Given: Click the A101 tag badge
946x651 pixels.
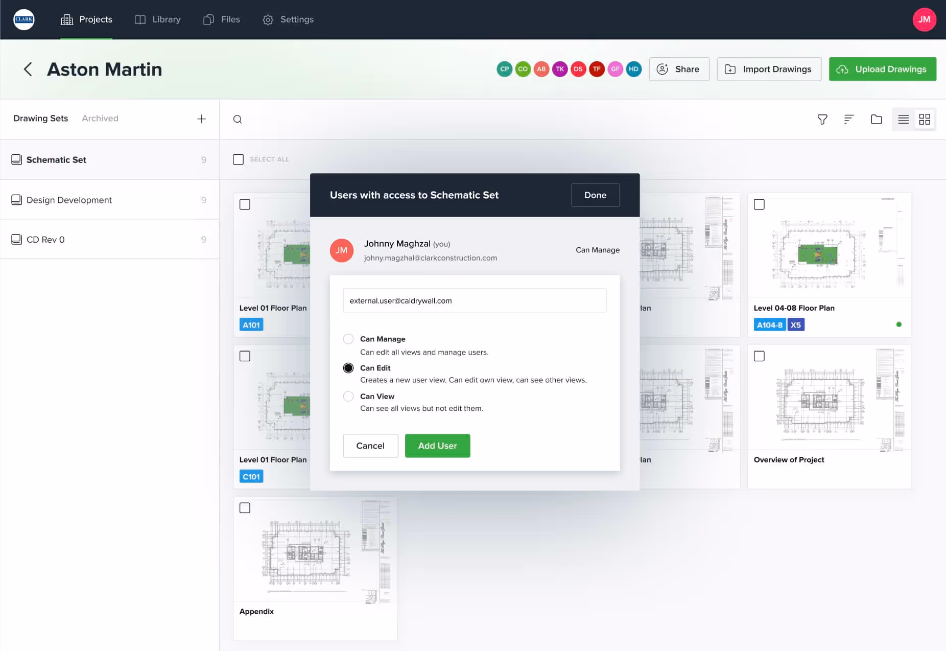Looking at the screenshot, I should coord(251,324).
